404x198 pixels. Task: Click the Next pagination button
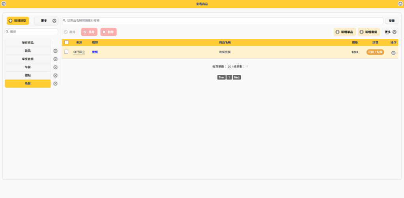(237, 77)
